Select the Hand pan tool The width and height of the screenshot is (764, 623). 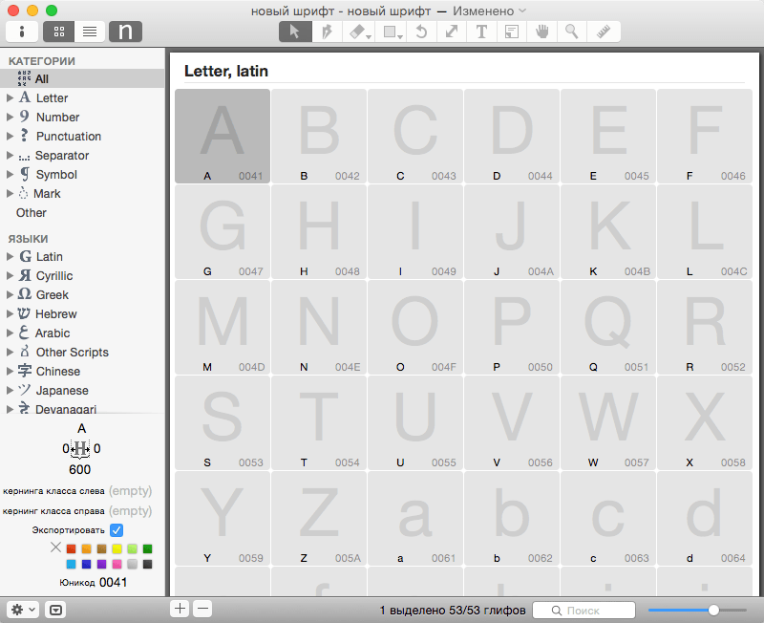pyautogui.click(x=541, y=32)
